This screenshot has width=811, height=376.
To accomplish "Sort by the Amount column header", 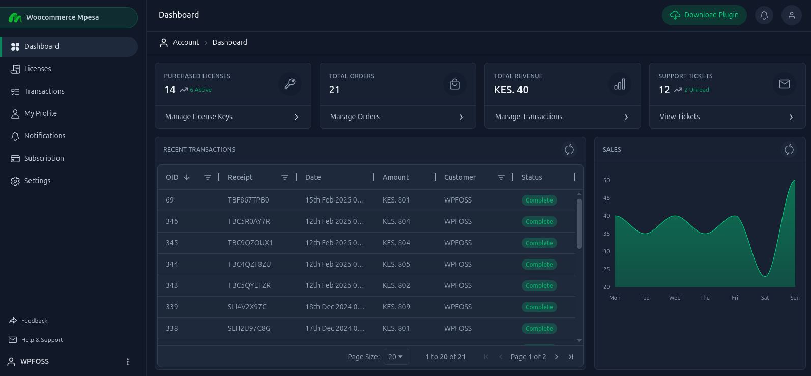I will coord(396,177).
